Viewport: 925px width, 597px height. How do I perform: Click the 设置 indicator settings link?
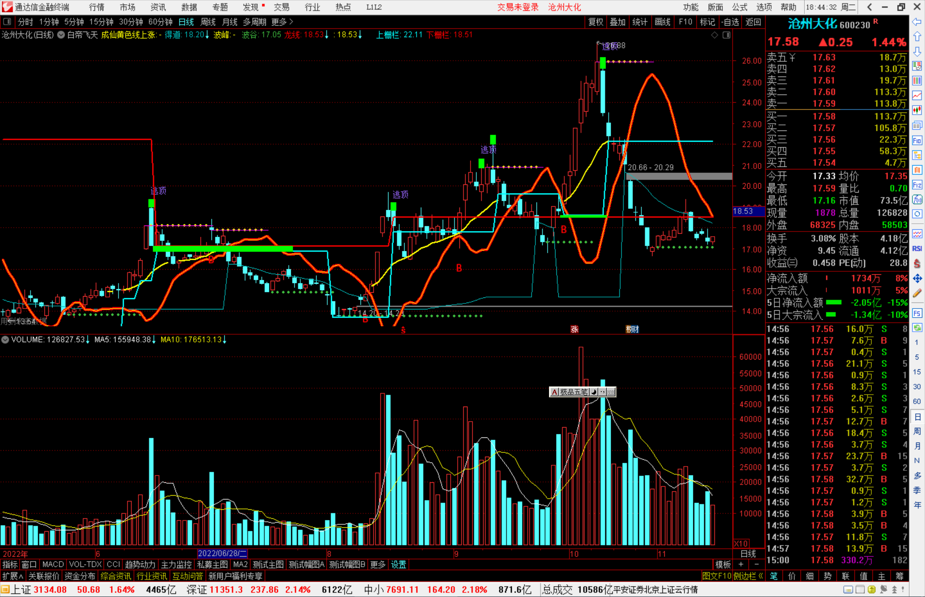pos(398,564)
